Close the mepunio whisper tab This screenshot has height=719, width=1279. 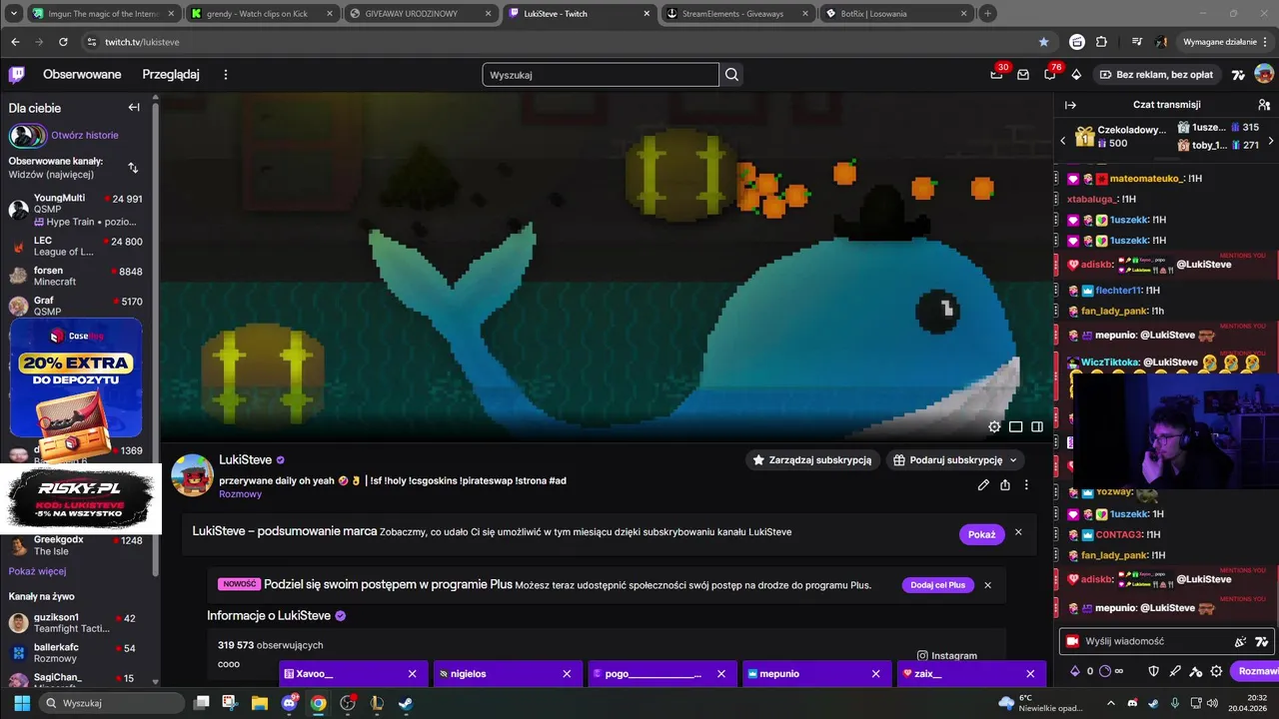(x=876, y=674)
